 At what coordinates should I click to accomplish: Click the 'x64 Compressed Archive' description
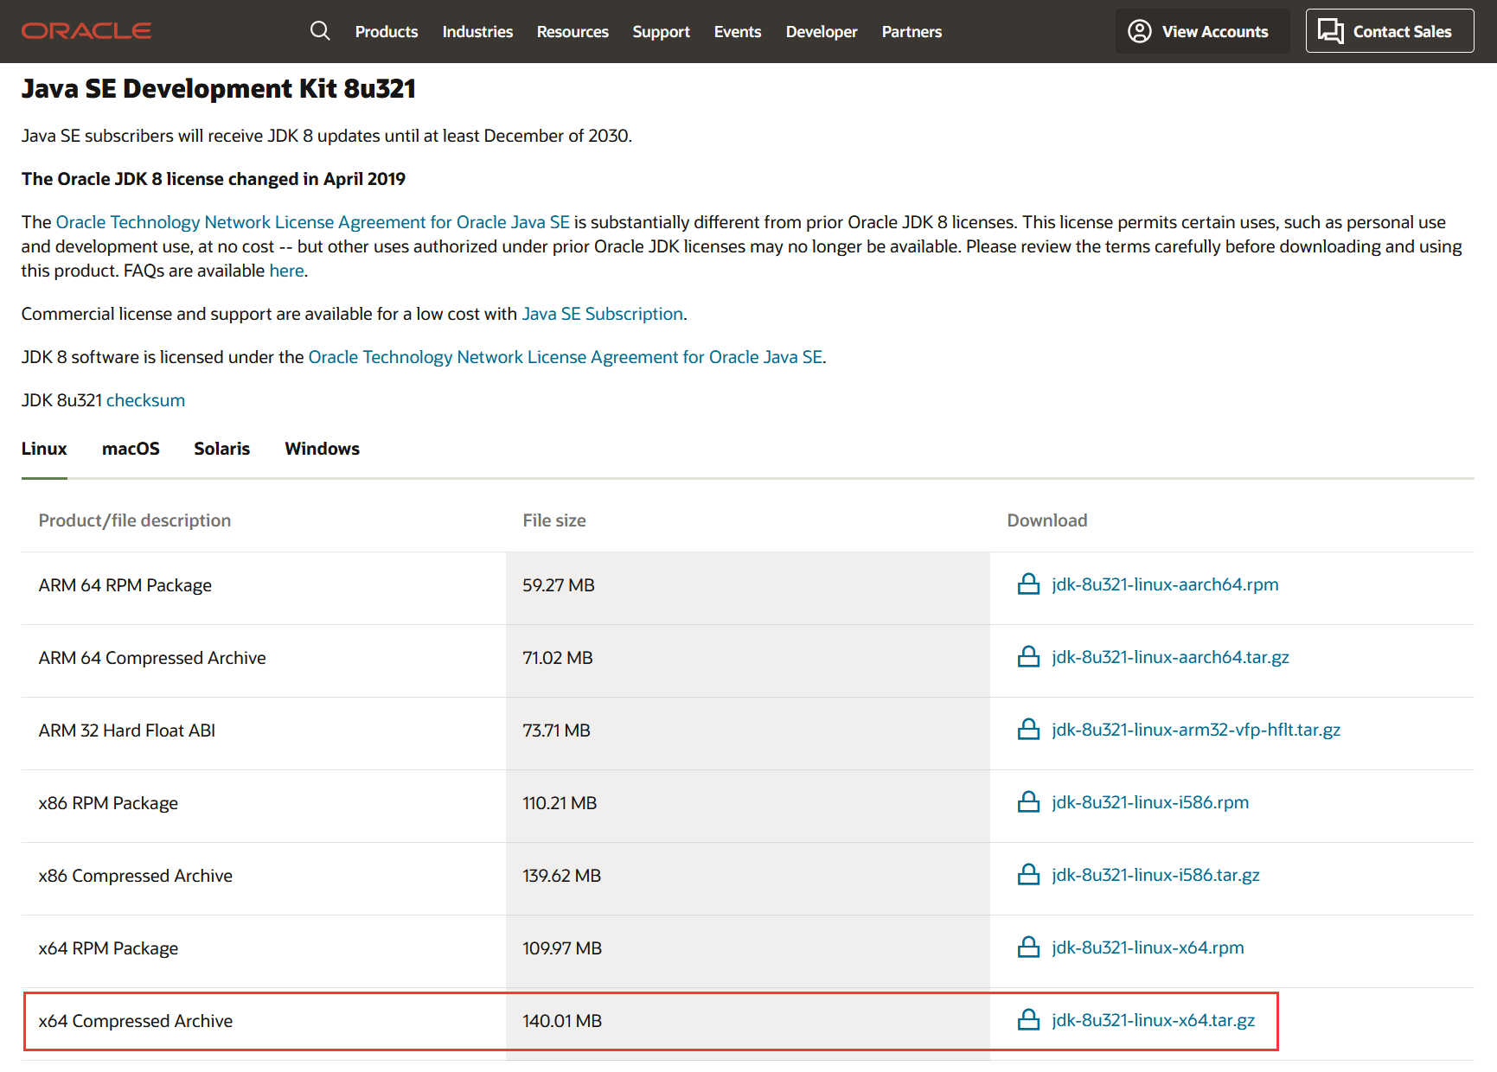point(136,1021)
